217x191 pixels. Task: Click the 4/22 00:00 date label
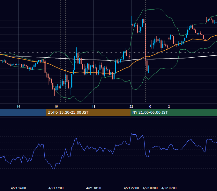150,188
